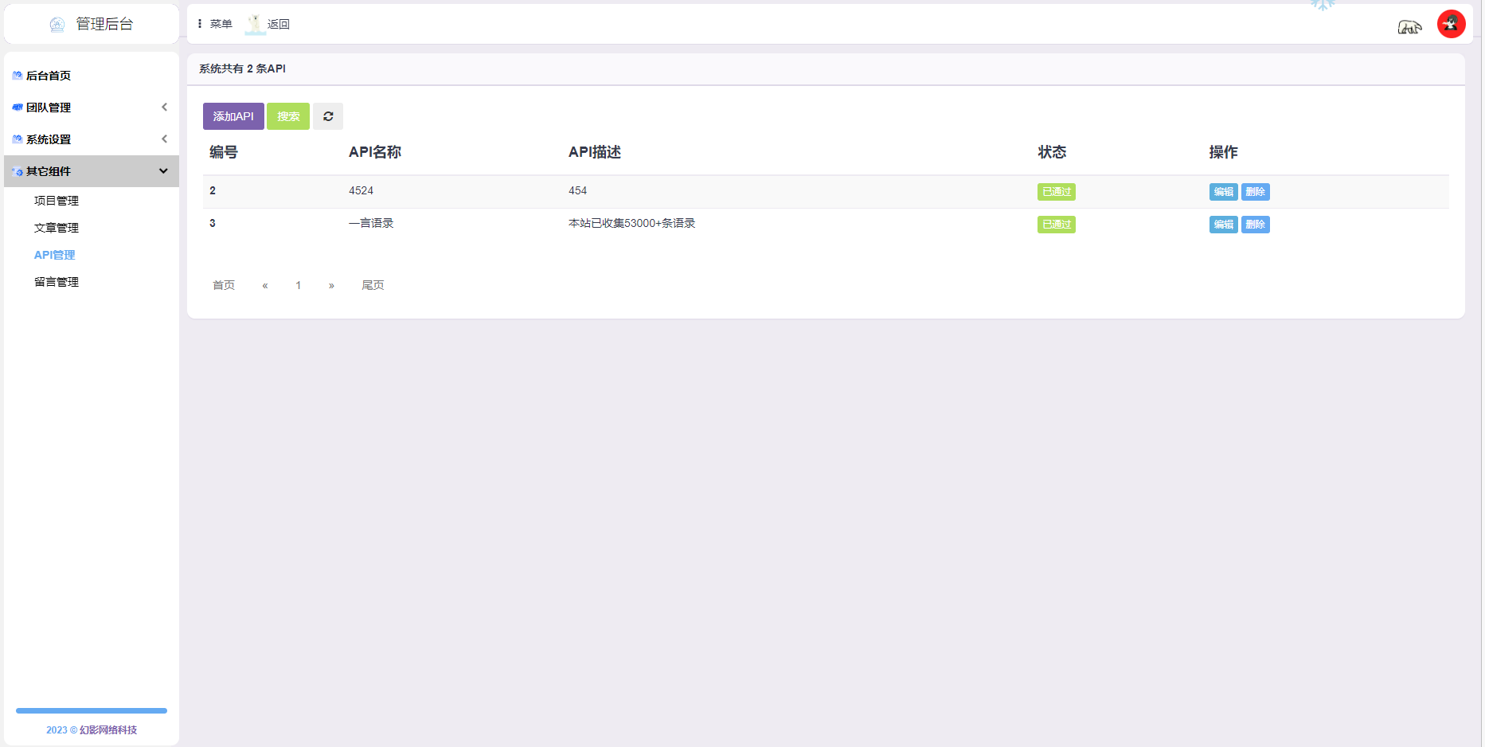The height and width of the screenshot is (747, 1485).
Task: Open 项目管理 in the sidebar
Action: pos(57,201)
